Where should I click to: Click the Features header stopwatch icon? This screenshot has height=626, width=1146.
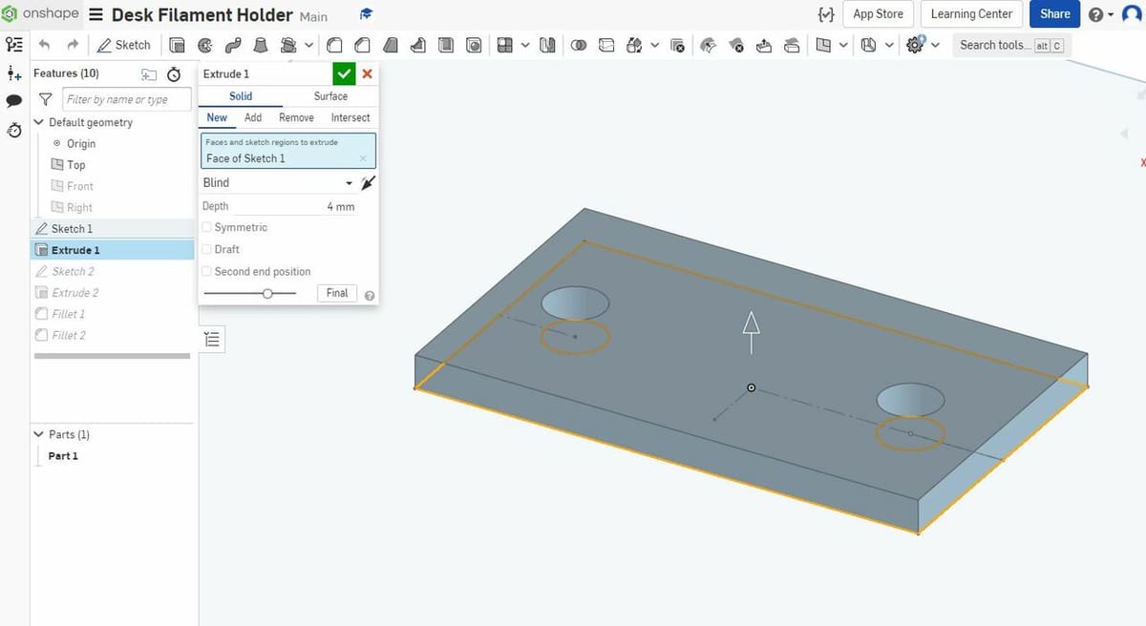(174, 74)
